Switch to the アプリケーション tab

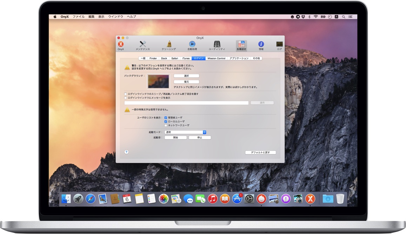click(x=239, y=58)
